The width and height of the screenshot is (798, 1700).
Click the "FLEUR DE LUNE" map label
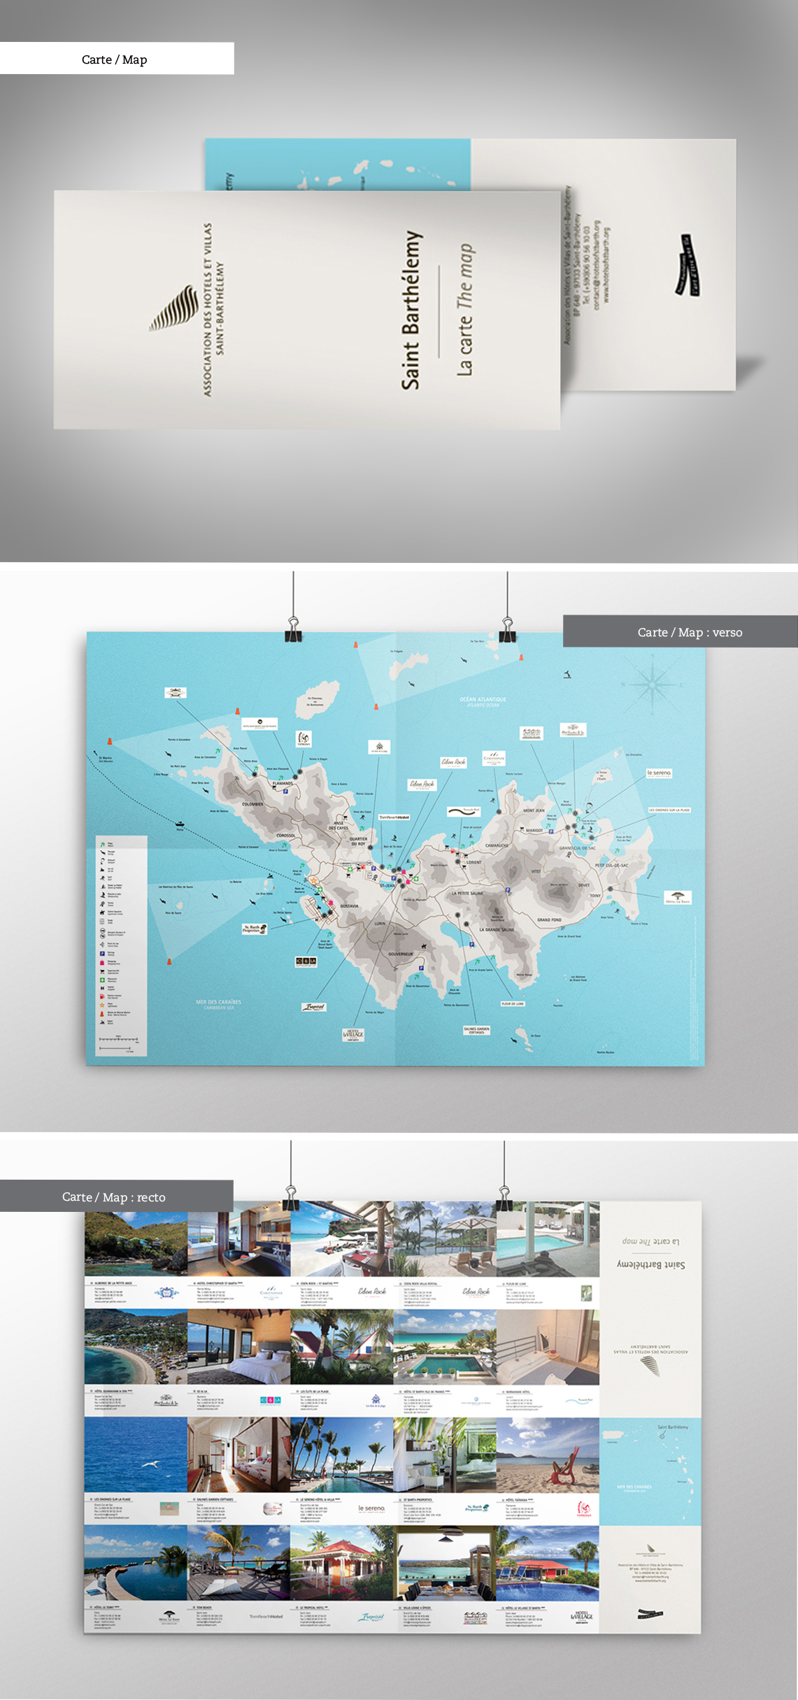[513, 1003]
